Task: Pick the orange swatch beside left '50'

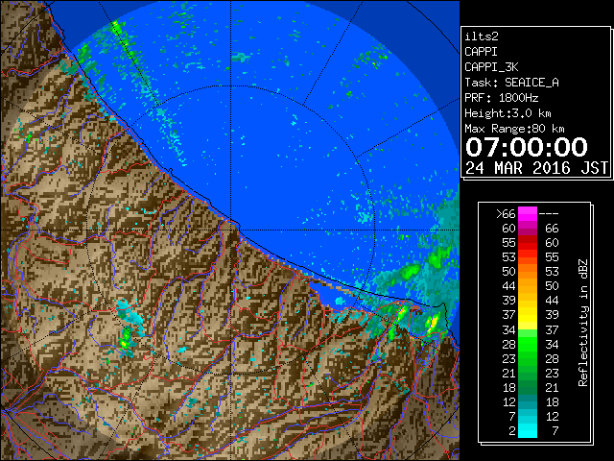Action: (528, 272)
